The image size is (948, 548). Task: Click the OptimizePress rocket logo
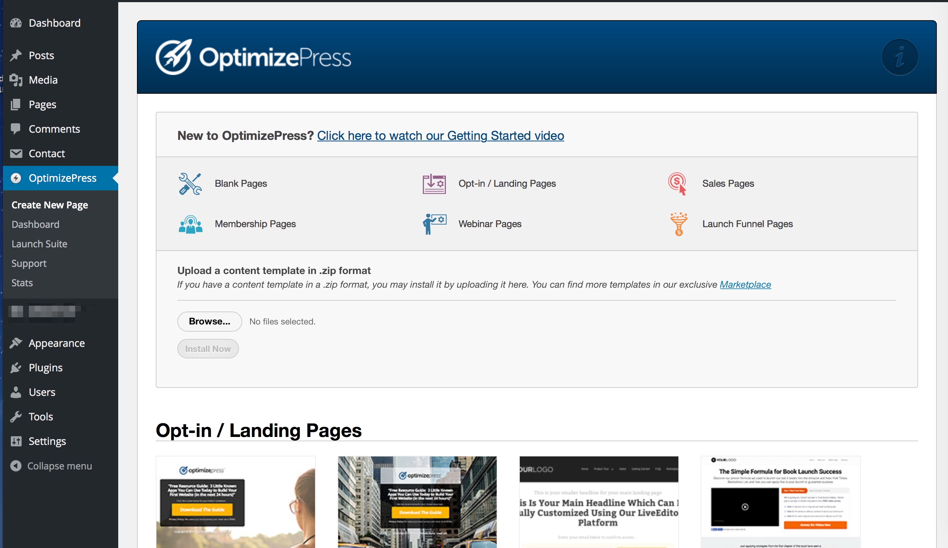tap(173, 57)
